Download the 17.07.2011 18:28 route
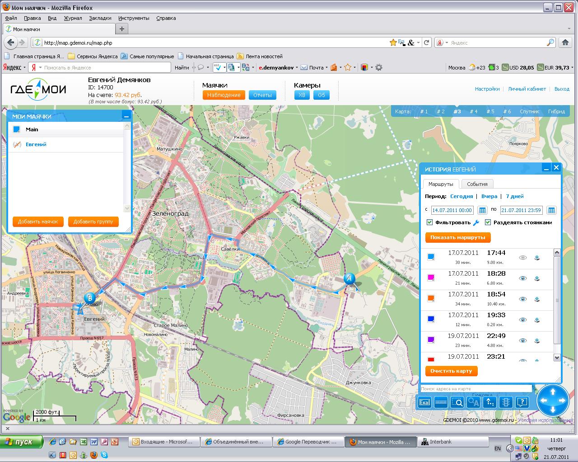This screenshot has width=578, height=462. [537, 278]
